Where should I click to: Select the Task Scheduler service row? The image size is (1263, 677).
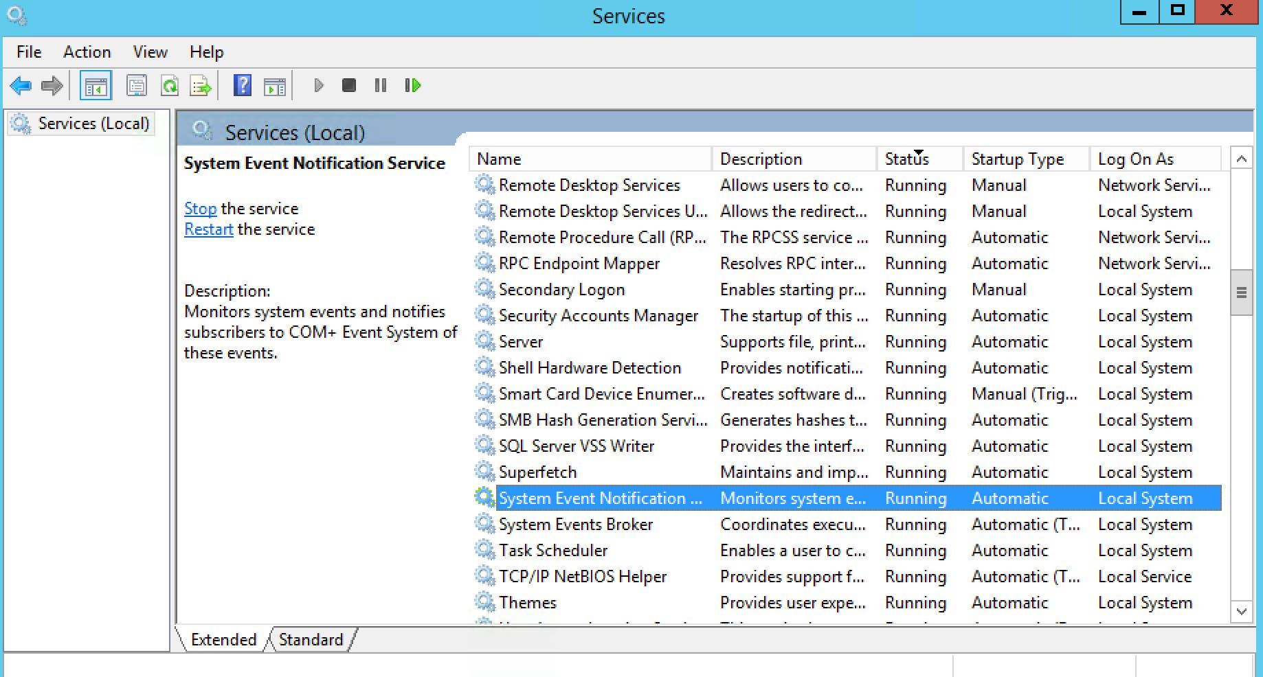click(x=552, y=550)
